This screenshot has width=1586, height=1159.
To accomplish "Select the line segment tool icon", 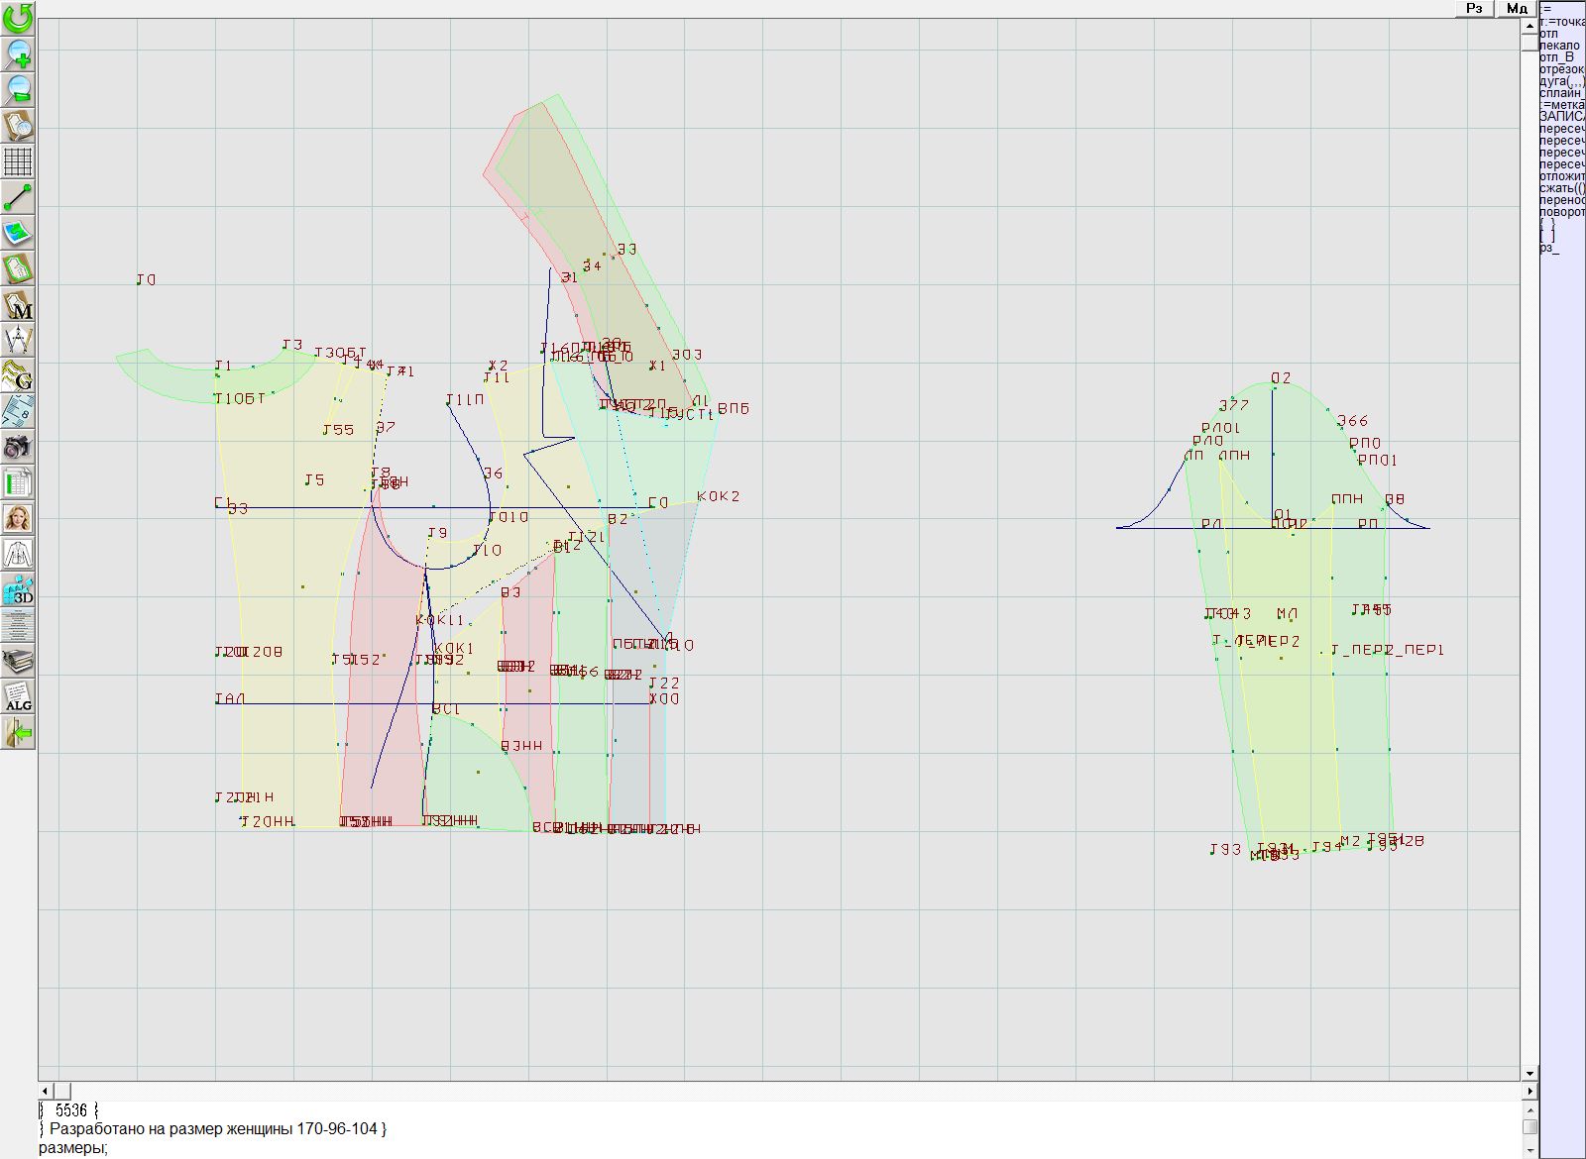I will click(18, 197).
